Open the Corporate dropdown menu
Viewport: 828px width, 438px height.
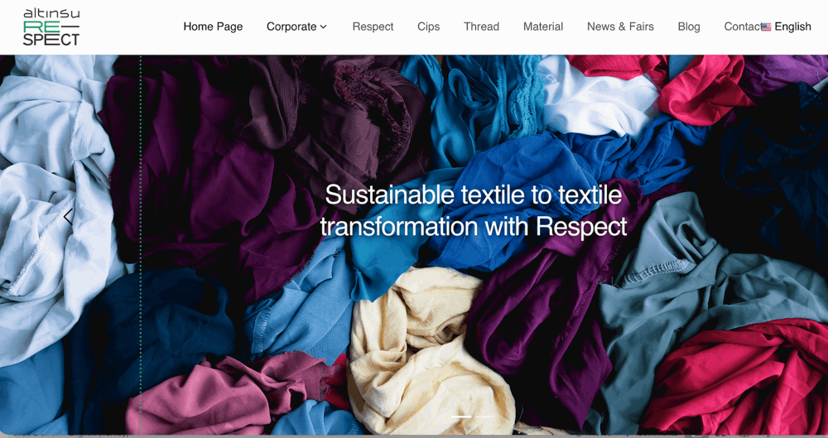click(296, 26)
